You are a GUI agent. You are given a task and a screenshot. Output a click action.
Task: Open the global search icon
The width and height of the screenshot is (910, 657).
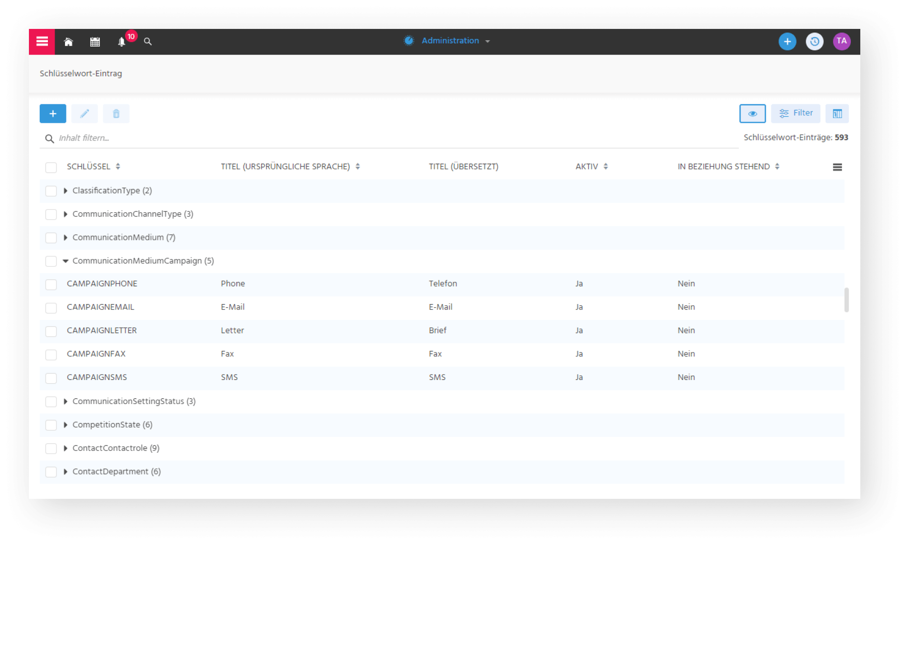click(148, 42)
